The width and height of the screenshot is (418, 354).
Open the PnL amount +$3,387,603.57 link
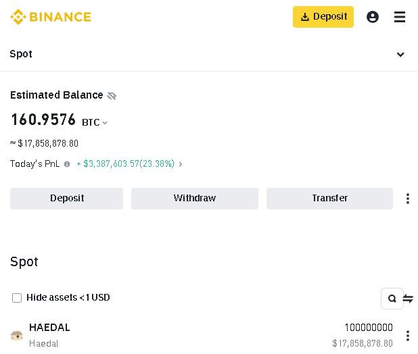[125, 163]
